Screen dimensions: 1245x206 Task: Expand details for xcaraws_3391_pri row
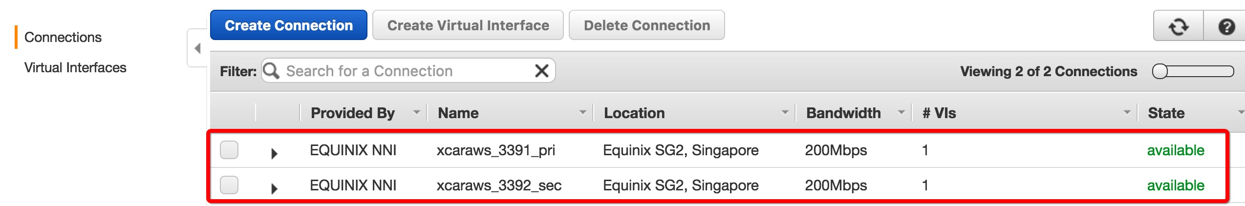pyautogui.click(x=274, y=153)
